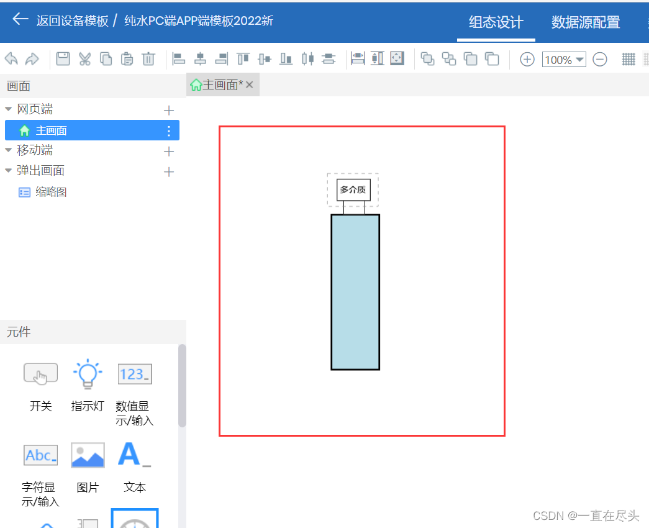The width and height of the screenshot is (649, 528).
Task: Choose the 图片 image component
Action: (x=88, y=468)
